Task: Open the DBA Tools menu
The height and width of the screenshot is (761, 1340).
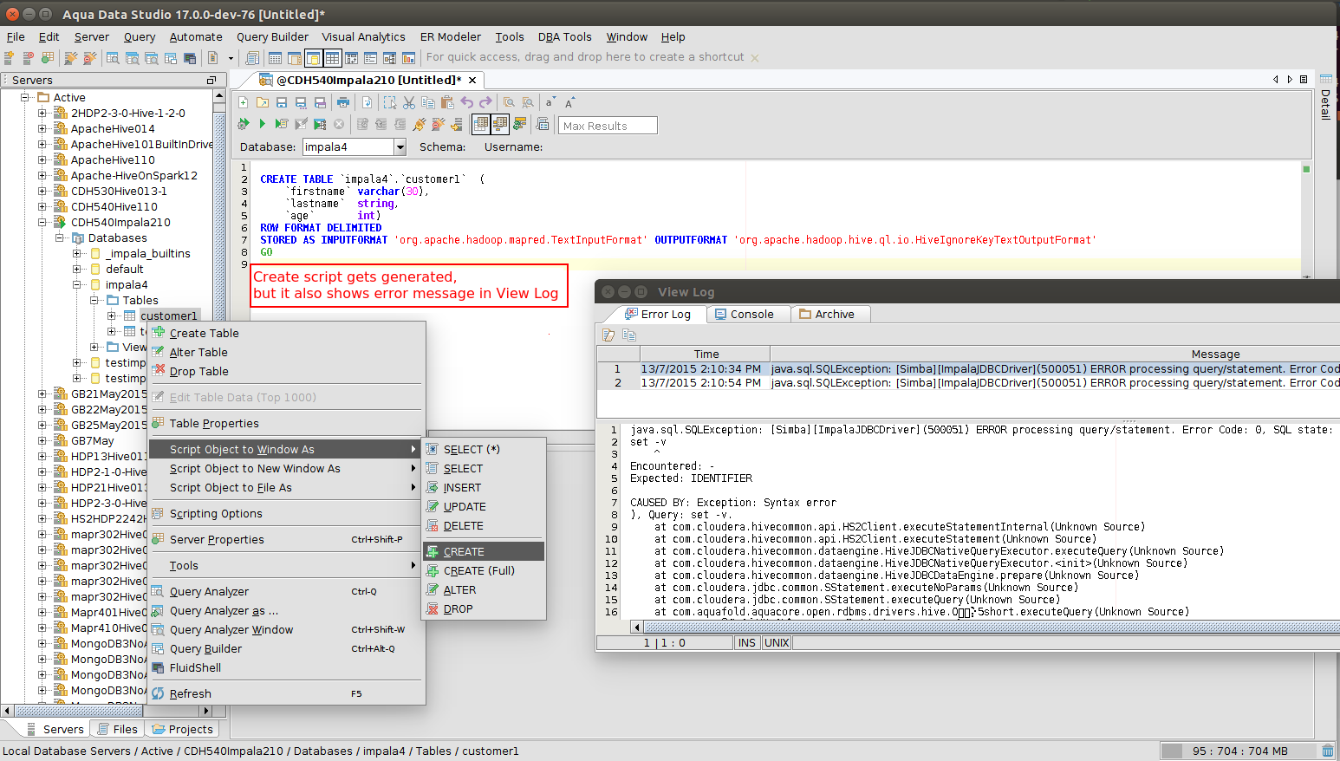Action: coord(564,36)
